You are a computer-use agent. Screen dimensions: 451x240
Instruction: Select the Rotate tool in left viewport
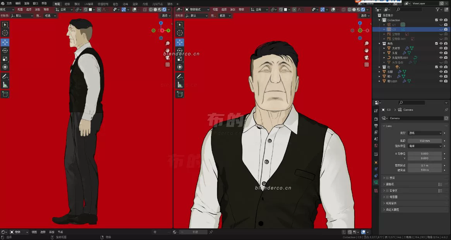coord(5,51)
